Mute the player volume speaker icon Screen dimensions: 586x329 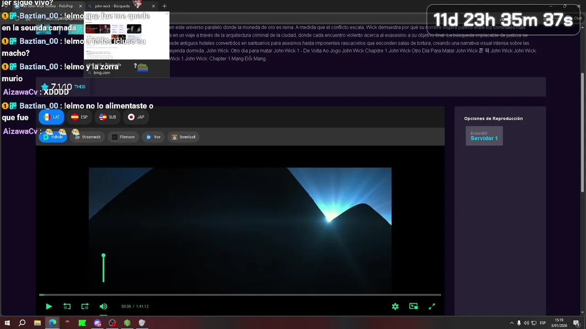coord(103,307)
